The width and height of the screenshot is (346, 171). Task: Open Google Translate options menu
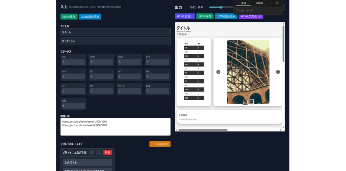(x=271, y=3)
